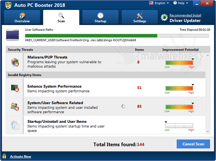This screenshot has width=216, height=161.
Task: Click the Malware/PUP Threats heading
Action: tap(48, 57)
